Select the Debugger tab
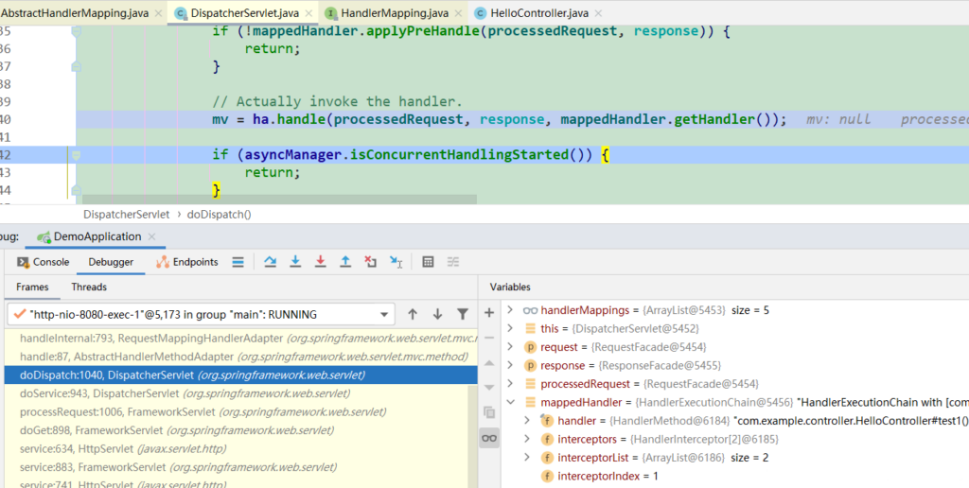 click(x=111, y=262)
